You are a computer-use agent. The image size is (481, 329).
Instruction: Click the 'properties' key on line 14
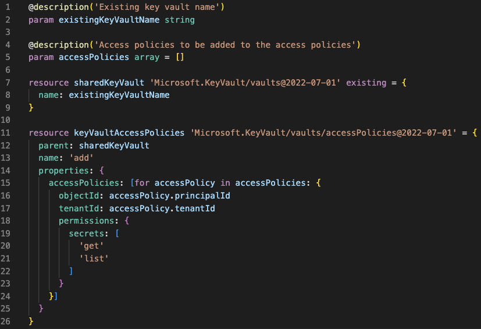pos(63,171)
